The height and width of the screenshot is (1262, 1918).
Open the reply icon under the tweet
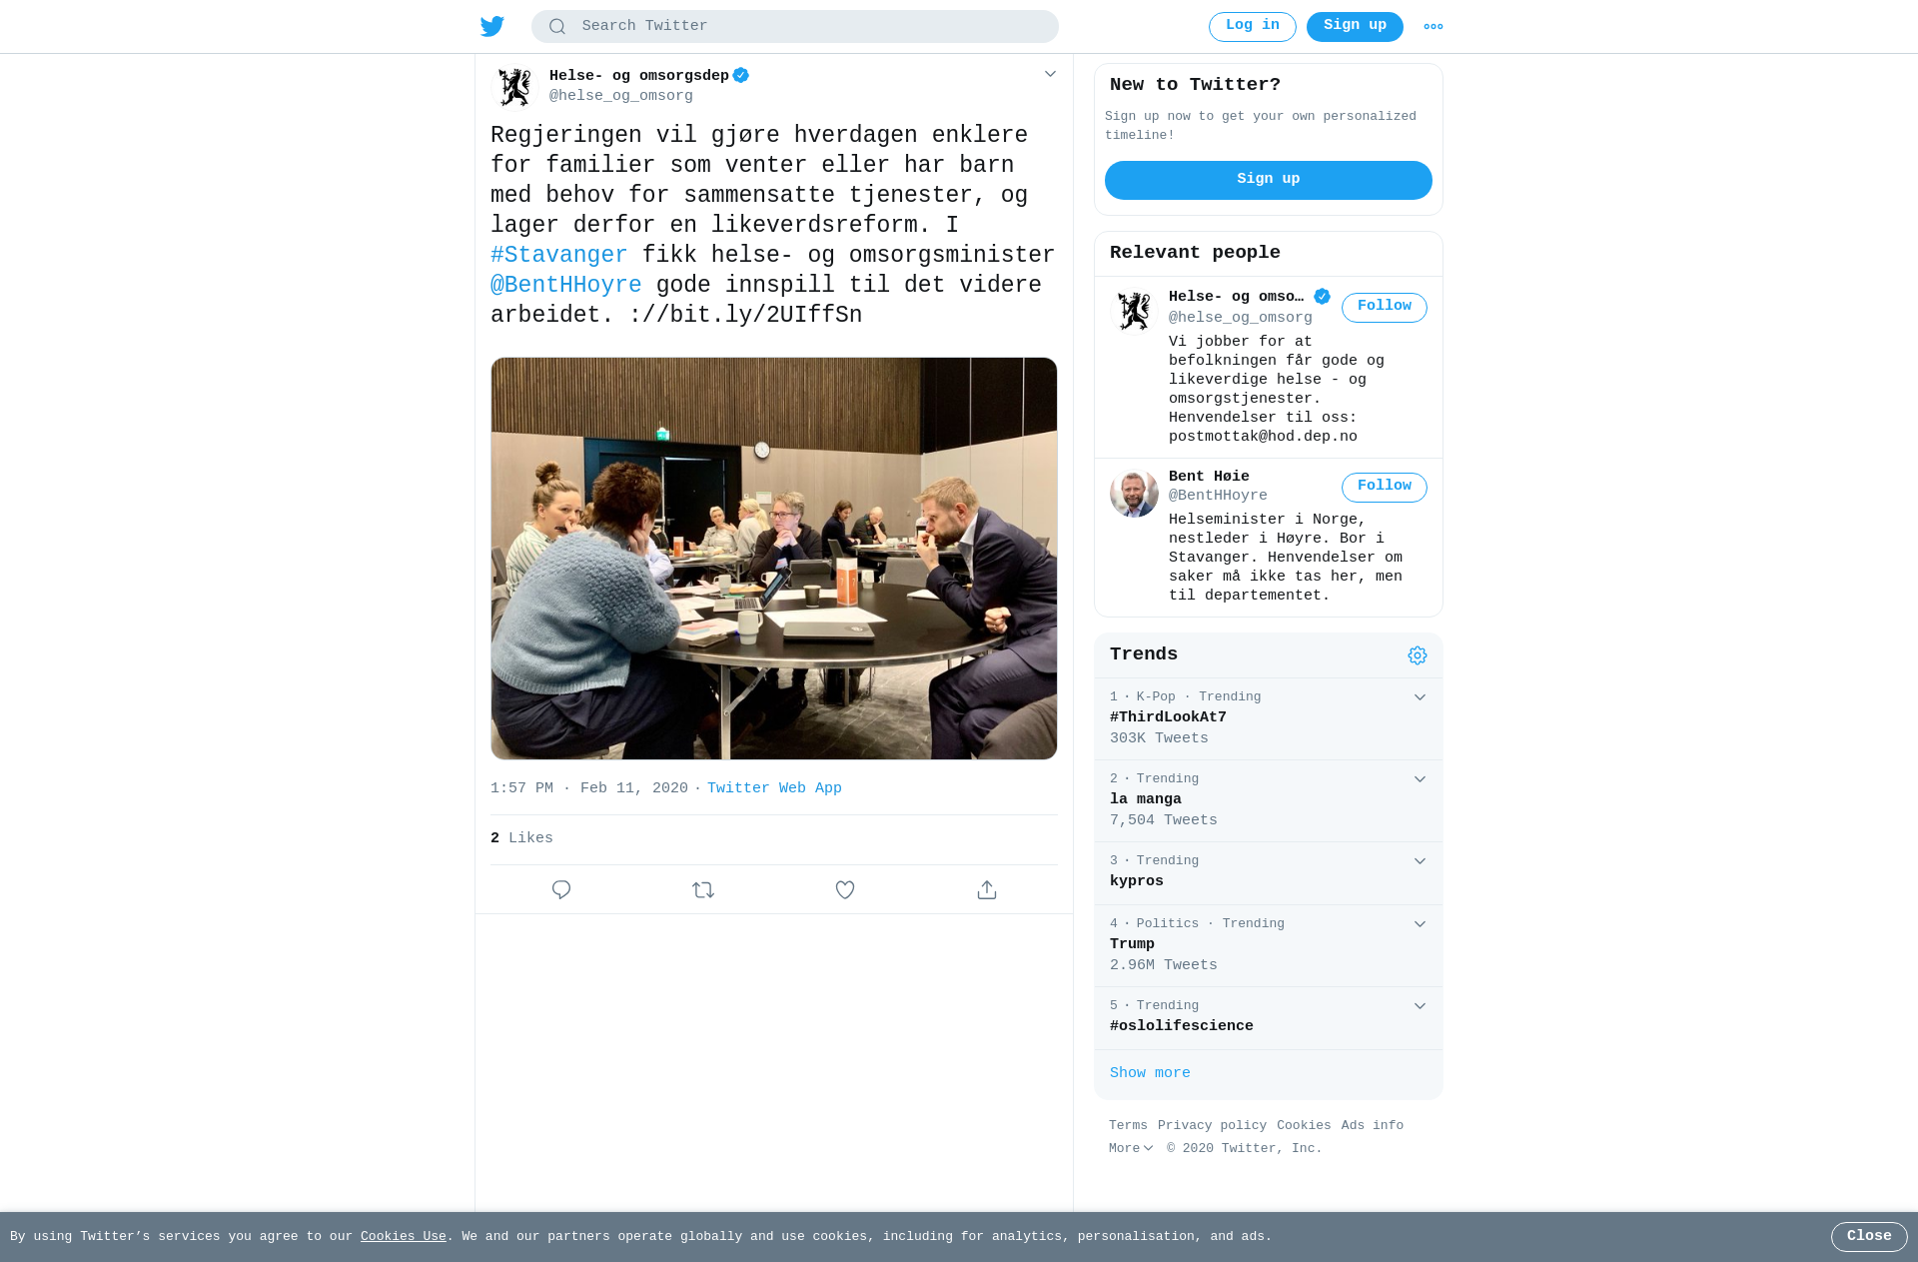click(x=561, y=889)
